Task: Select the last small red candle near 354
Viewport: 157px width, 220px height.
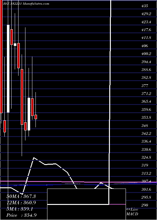Action: coord(36,117)
